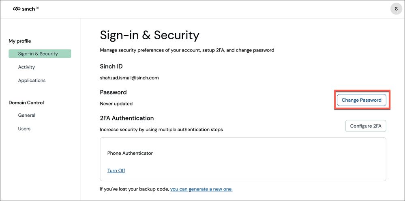Go to Applications in sidebar
The width and height of the screenshot is (405, 201).
click(32, 80)
